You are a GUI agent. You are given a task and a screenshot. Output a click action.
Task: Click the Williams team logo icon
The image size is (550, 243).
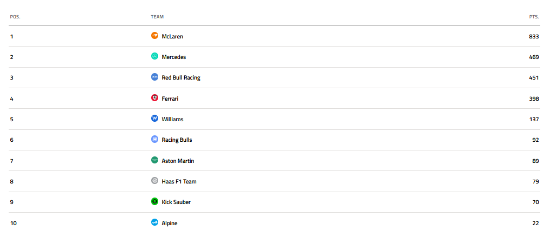(x=154, y=119)
